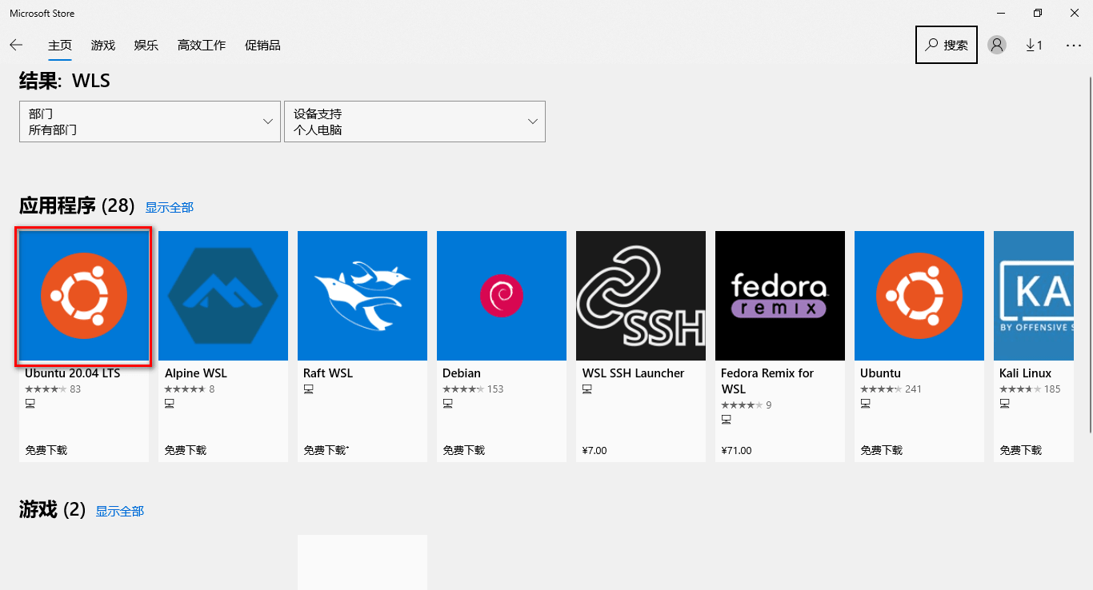1093x590 pixels.
Task: Click 显示全部 next to 应用程序
Action: click(169, 207)
